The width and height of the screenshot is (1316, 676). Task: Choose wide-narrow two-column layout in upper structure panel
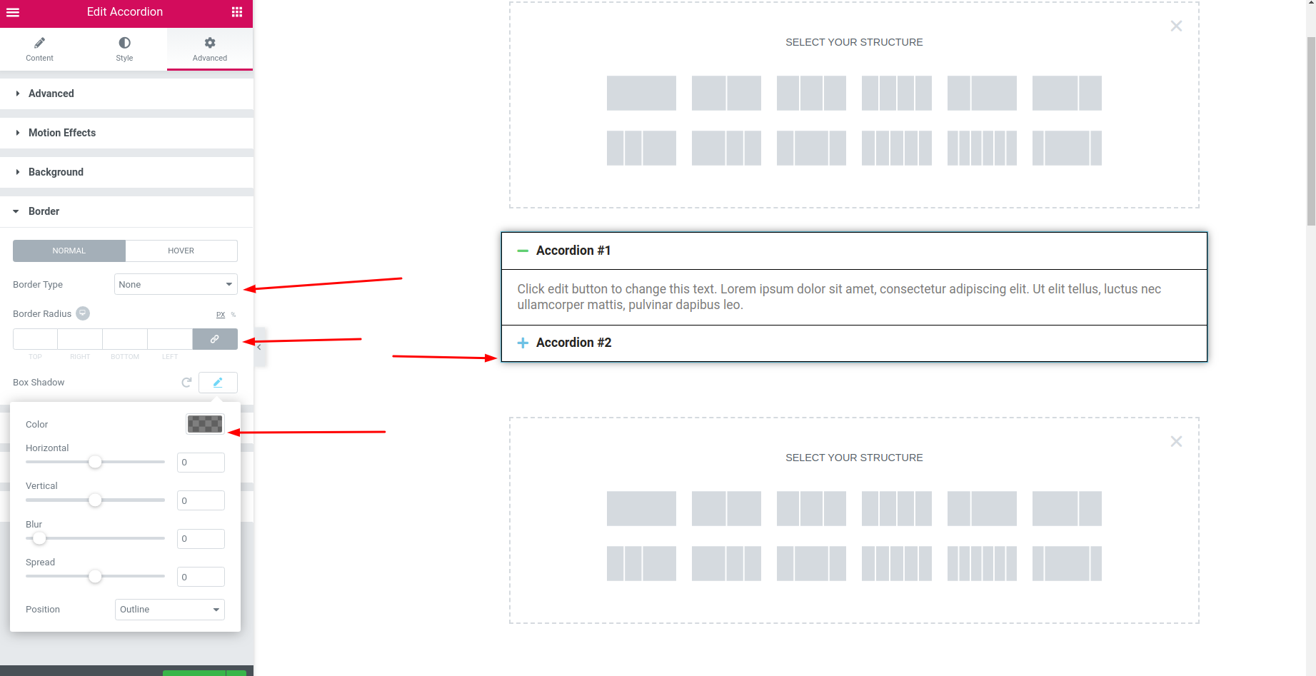[x=1067, y=94]
